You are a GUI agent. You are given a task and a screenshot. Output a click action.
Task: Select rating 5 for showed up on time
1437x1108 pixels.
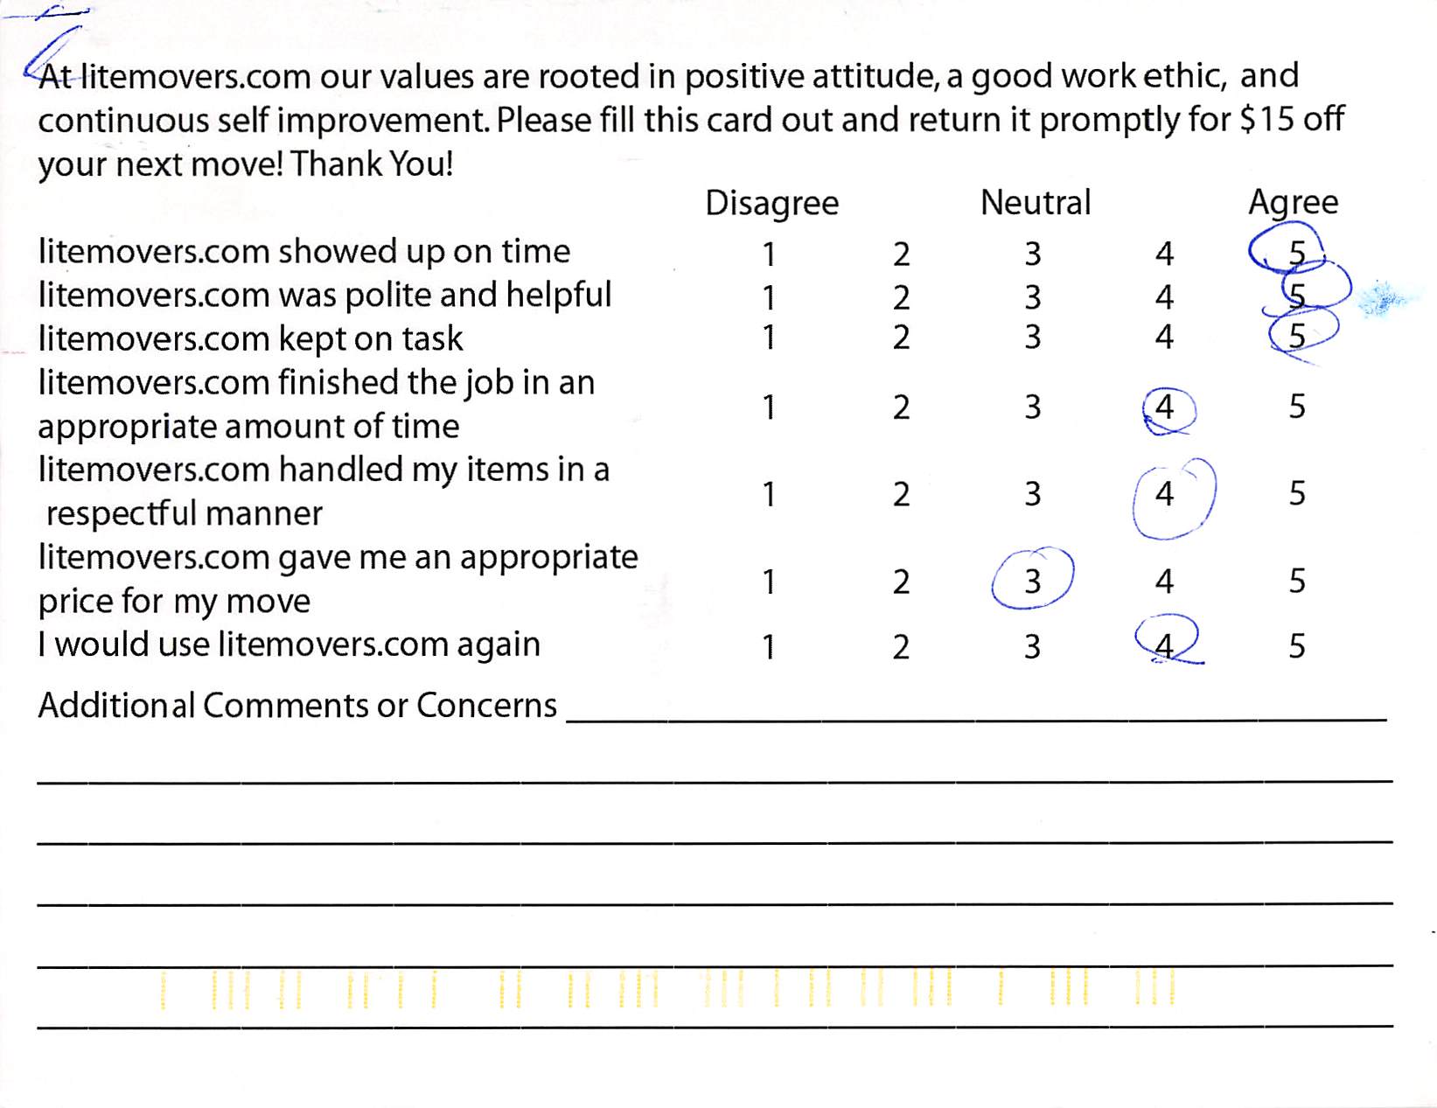coord(1296,254)
